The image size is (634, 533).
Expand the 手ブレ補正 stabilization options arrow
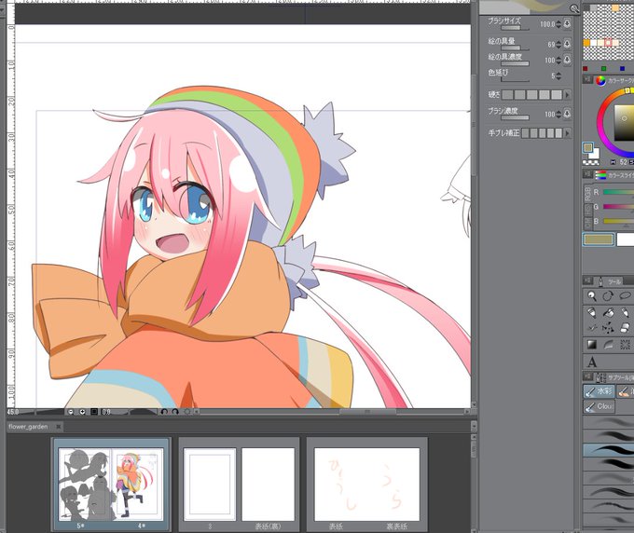pyautogui.click(x=567, y=133)
